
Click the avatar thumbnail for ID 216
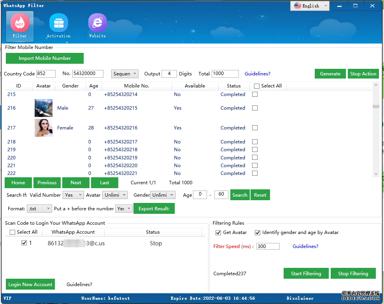coord(43,108)
